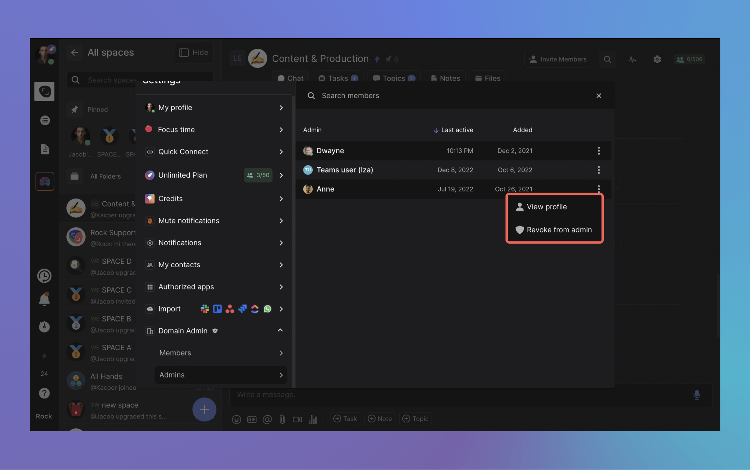Open three-dot menu for Dwayne
Viewport: 750px width, 470px height.
tap(598, 151)
